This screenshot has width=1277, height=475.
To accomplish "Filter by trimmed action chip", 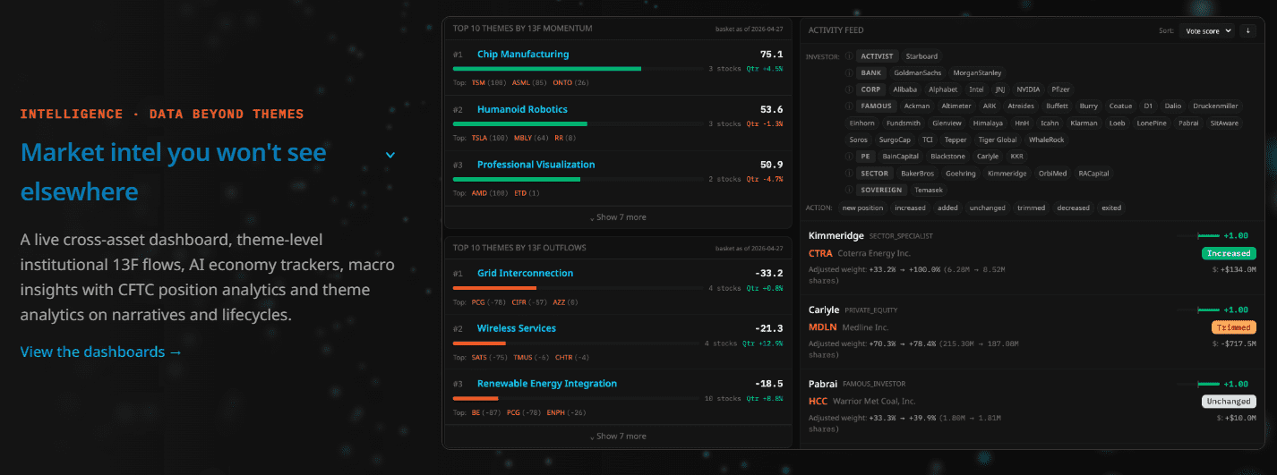I will pyautogui.click(x=1030, y=208).
